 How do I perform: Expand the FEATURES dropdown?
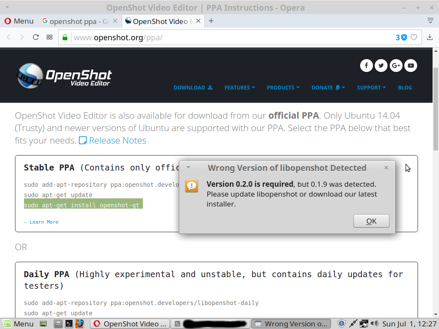(x=240, y=87)
